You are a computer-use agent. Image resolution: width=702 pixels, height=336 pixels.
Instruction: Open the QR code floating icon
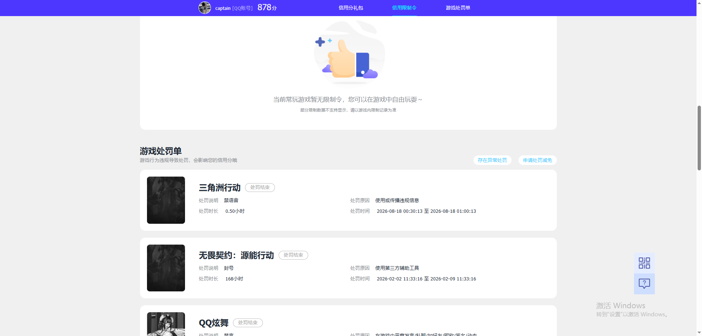pos(644,263)
